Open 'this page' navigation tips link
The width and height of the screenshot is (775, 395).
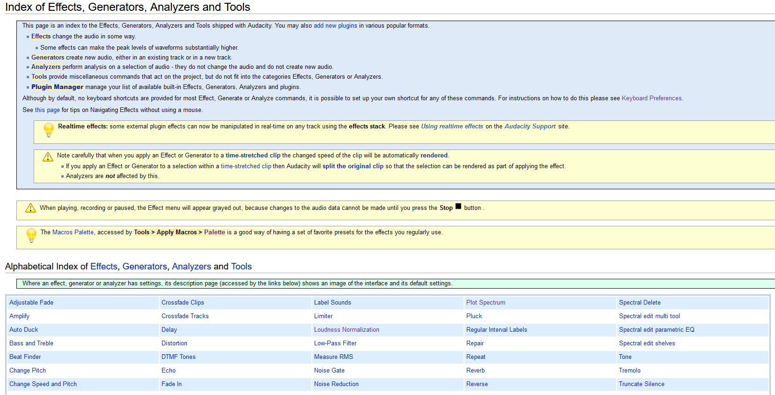[47, 110]
